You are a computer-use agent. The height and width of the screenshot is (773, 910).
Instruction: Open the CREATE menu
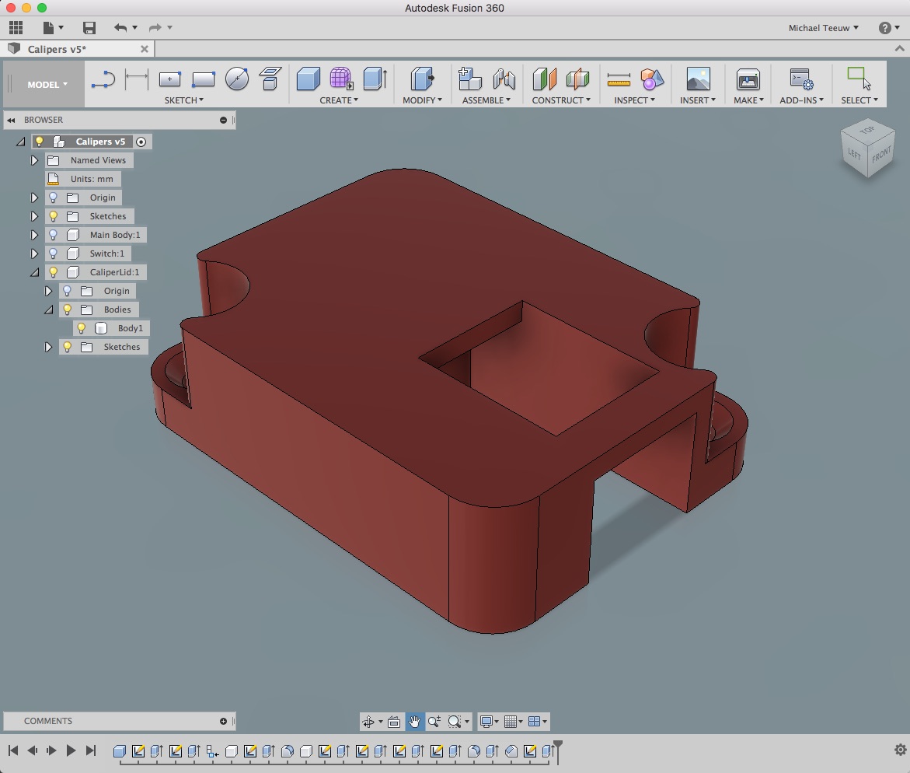pos(339,100)
